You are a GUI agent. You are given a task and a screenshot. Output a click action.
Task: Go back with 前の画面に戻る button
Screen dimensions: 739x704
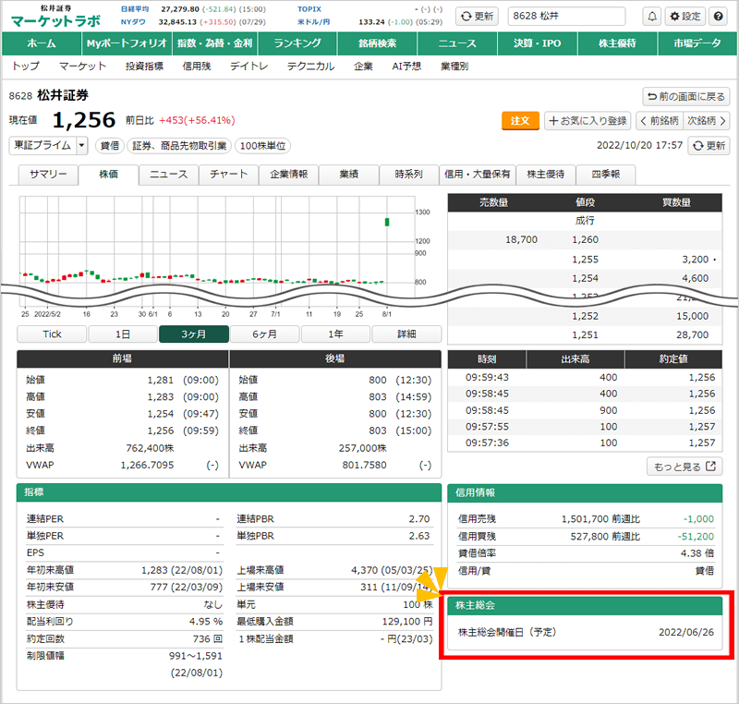[x=686, y=97]
